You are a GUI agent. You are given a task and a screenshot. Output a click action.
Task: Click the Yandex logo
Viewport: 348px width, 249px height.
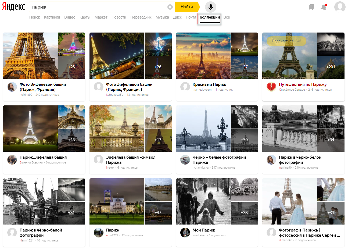(x=14, y=7)
